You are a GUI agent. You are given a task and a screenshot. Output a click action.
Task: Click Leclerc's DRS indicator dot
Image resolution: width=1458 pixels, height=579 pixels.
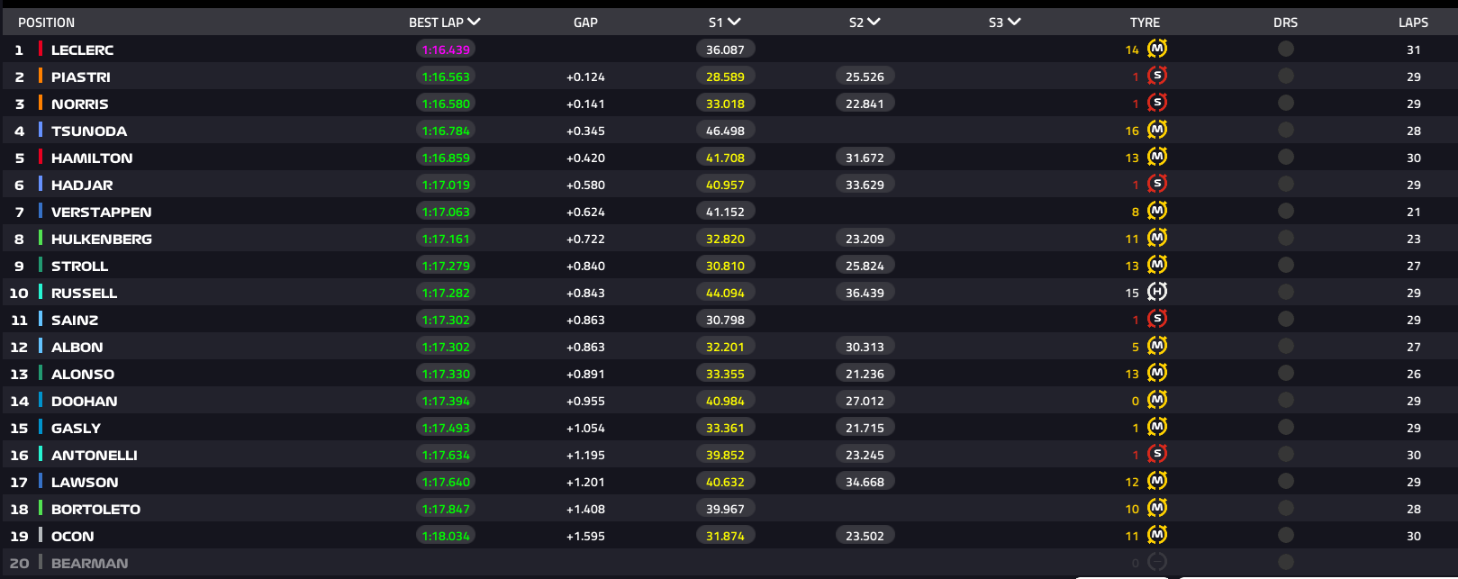(x=1285, y=49)
